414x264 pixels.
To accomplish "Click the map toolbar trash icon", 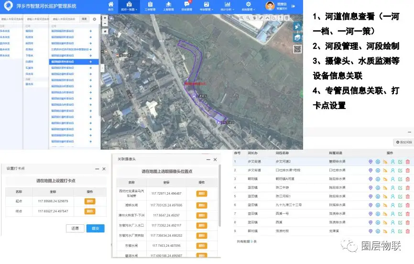I will (287, 18).
